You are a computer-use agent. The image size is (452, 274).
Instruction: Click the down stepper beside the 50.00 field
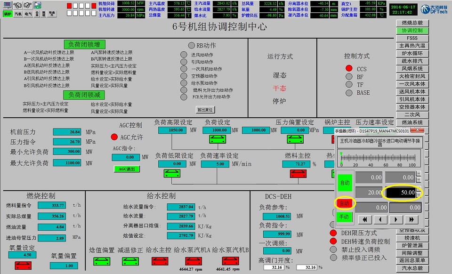pyautogui.click(x=419, y=195)
